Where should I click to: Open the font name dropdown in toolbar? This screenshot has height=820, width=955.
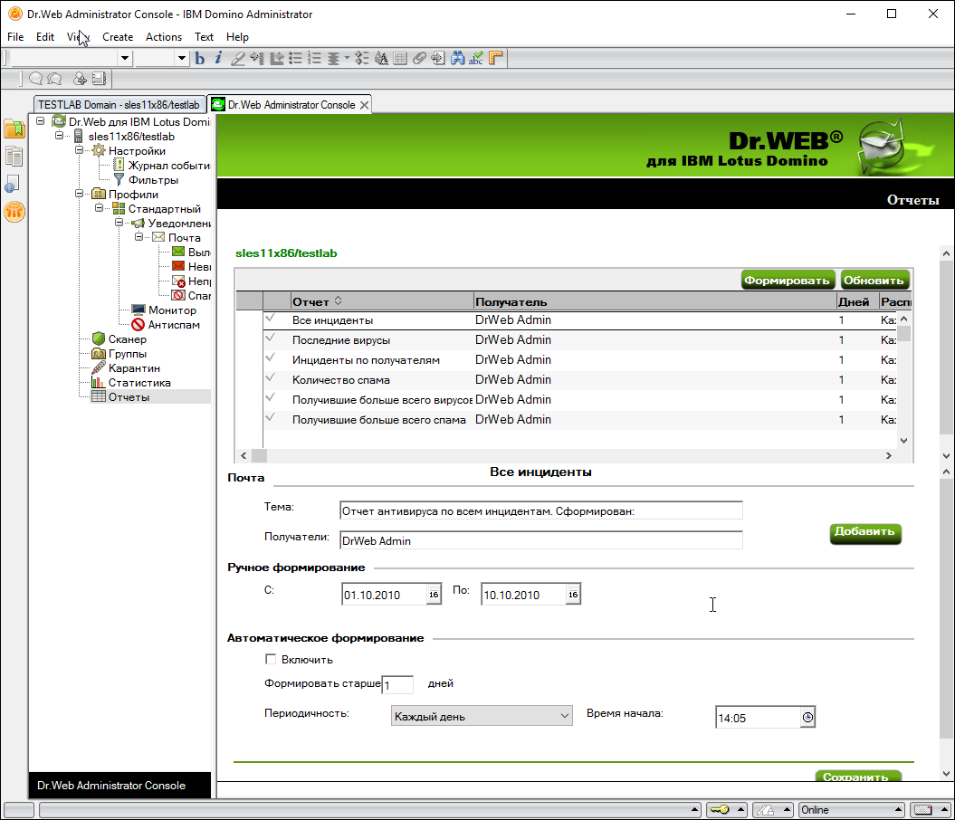tap(124, 59)
